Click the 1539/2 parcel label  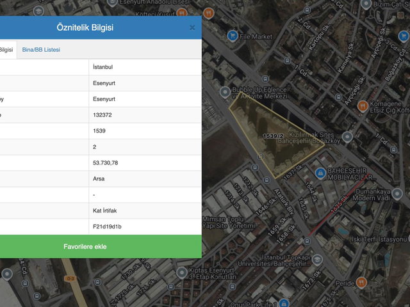[273, 136]
